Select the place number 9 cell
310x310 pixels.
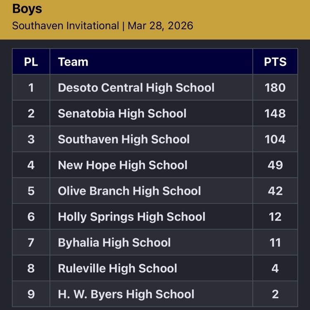pos(31,294)
